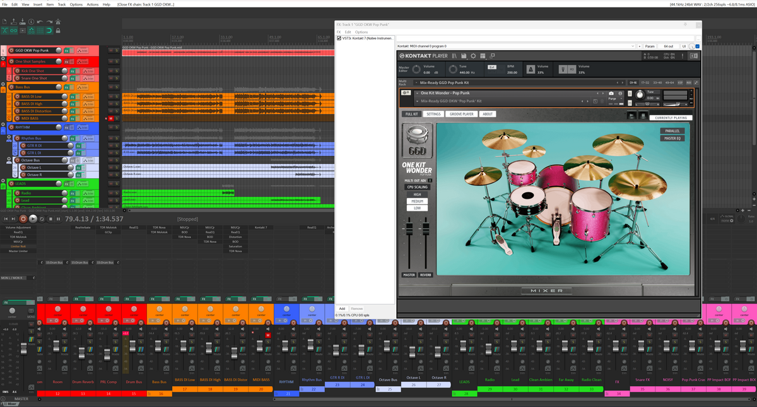Image resolution: width=757 pixels, height=407 pixels.
Task: Open Kontakt options via gear icon
Action: pyautogui.click(x=473, y=56)
